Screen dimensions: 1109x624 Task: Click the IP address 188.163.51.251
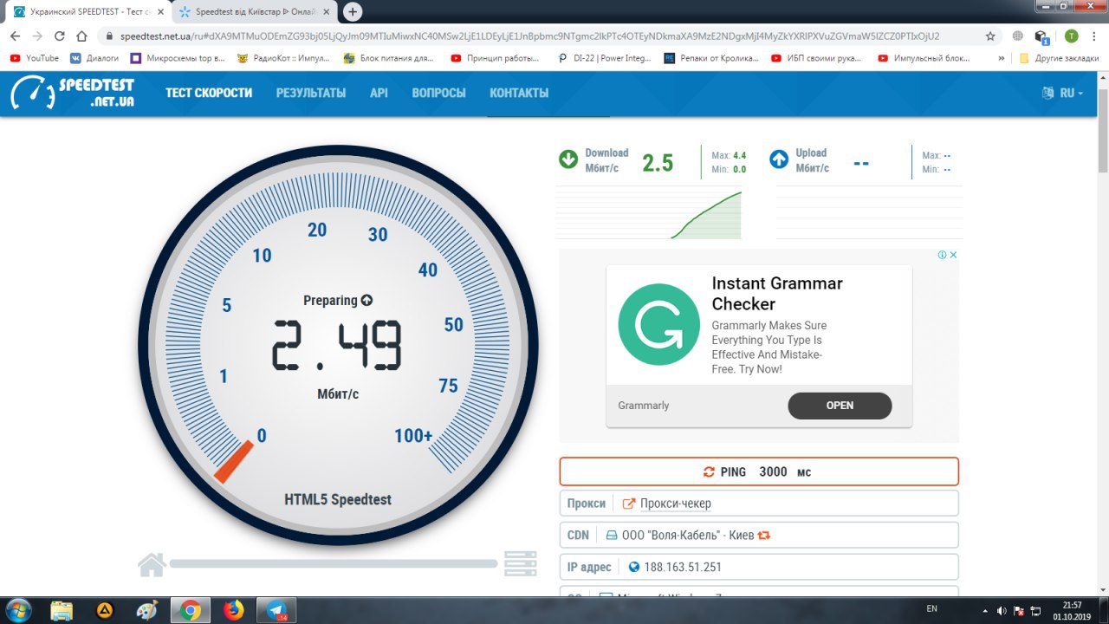(683, 568)
